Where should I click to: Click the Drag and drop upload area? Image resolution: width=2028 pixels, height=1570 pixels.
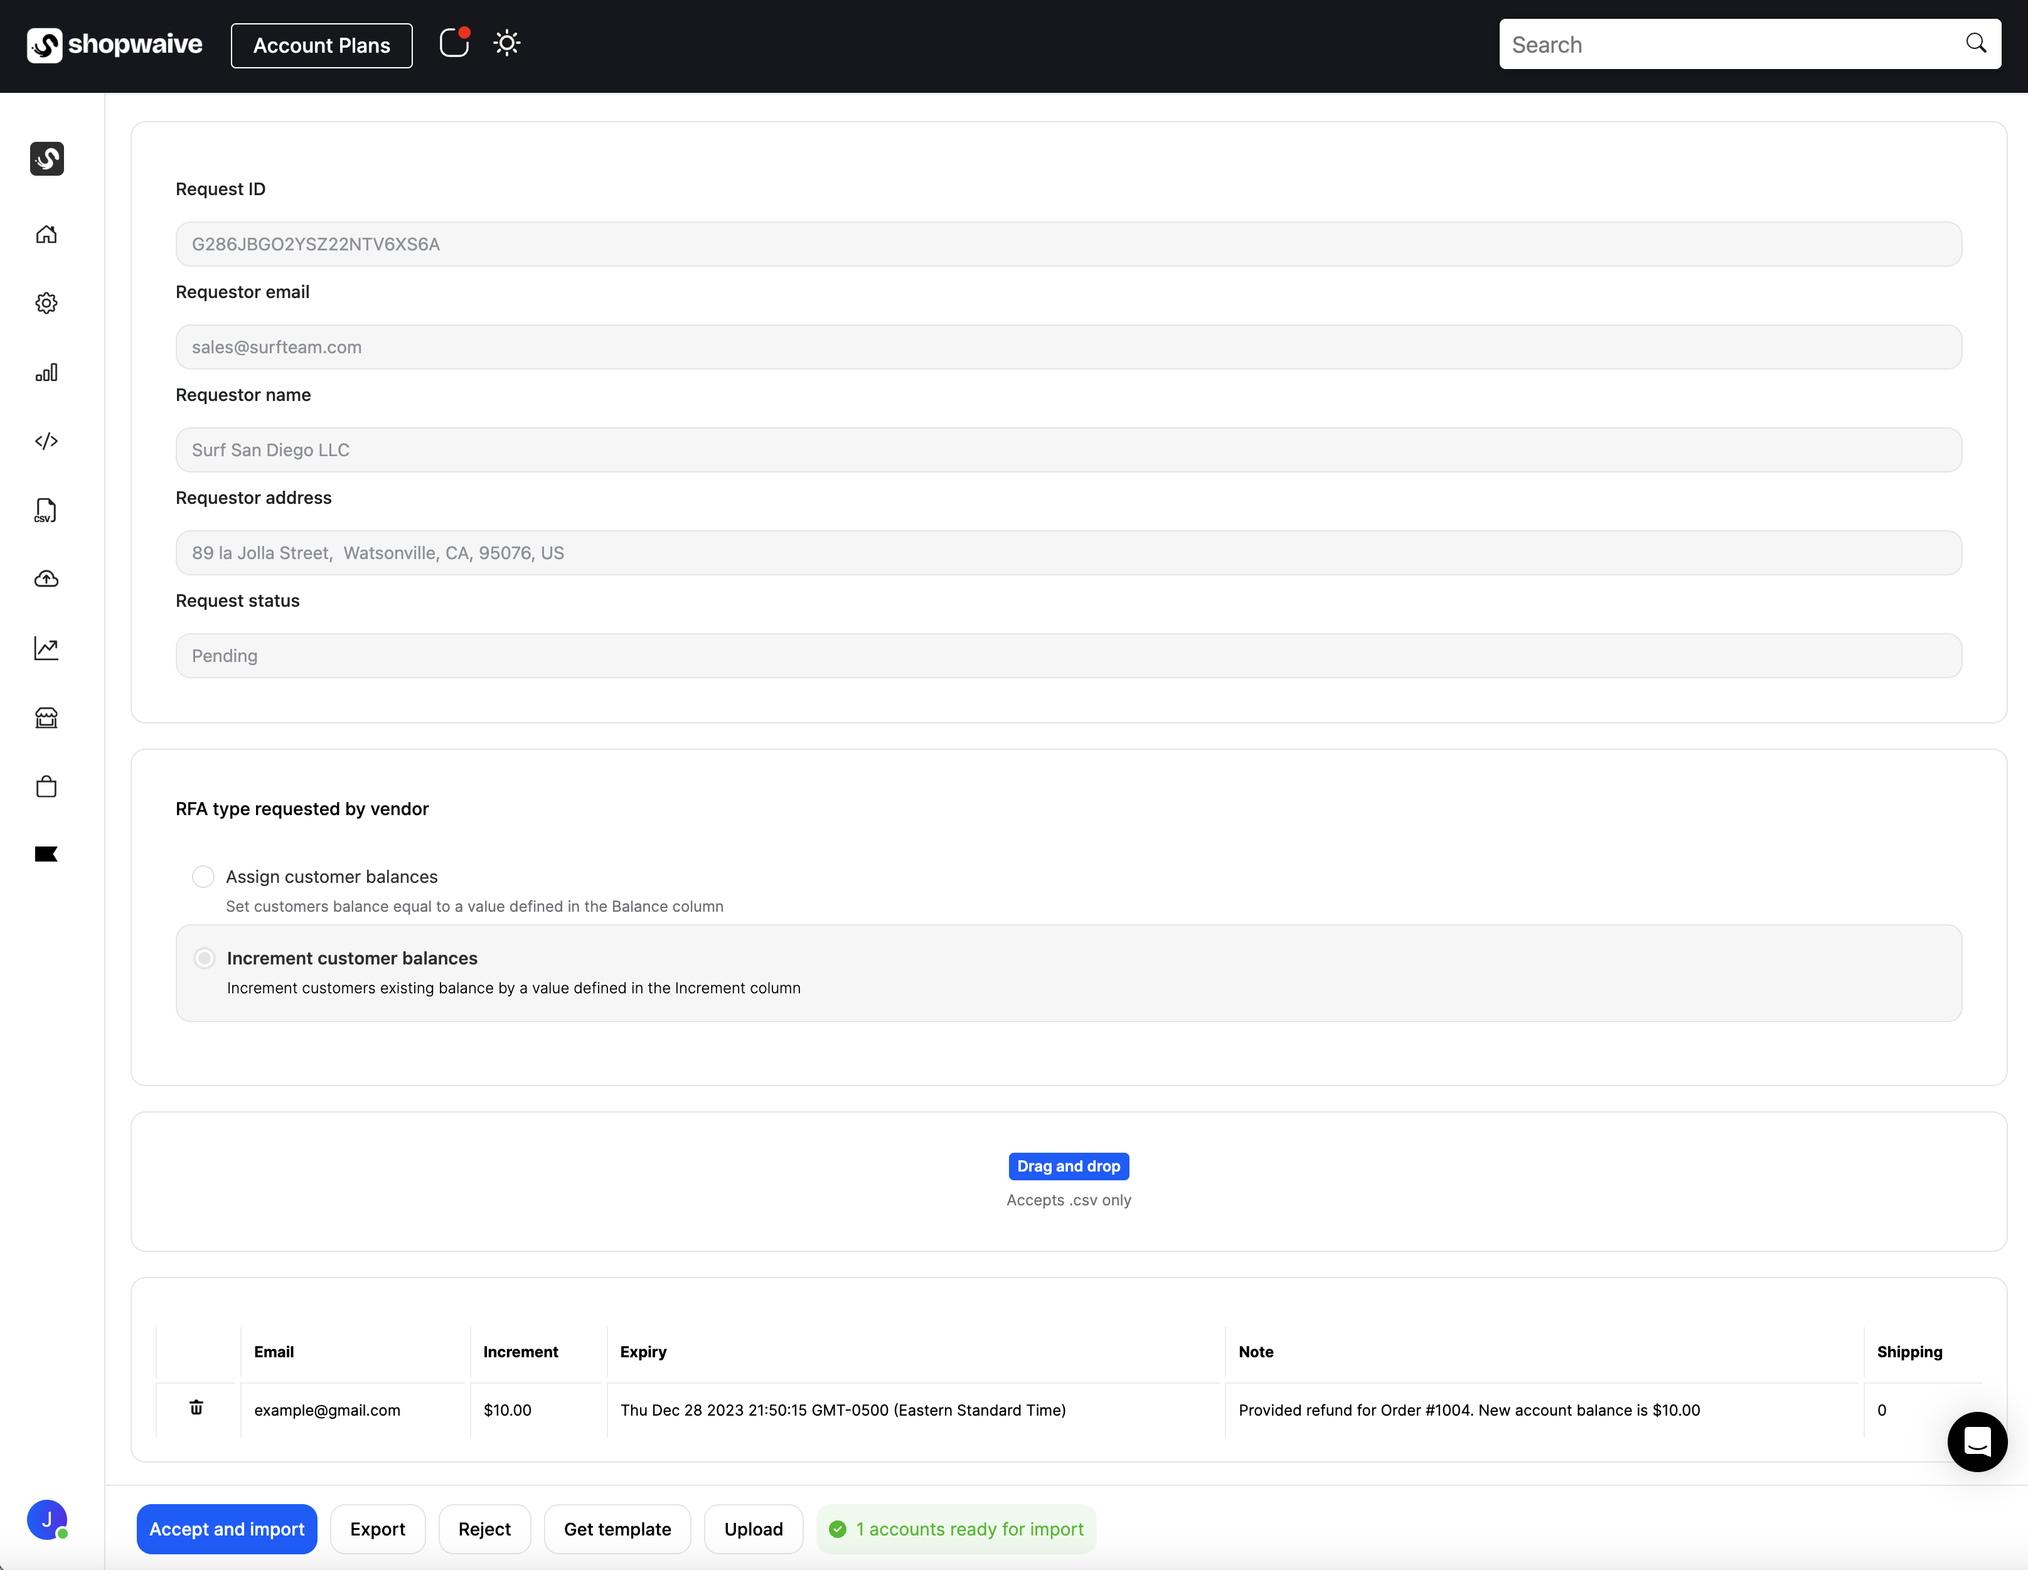[x=1068, y=1166]
